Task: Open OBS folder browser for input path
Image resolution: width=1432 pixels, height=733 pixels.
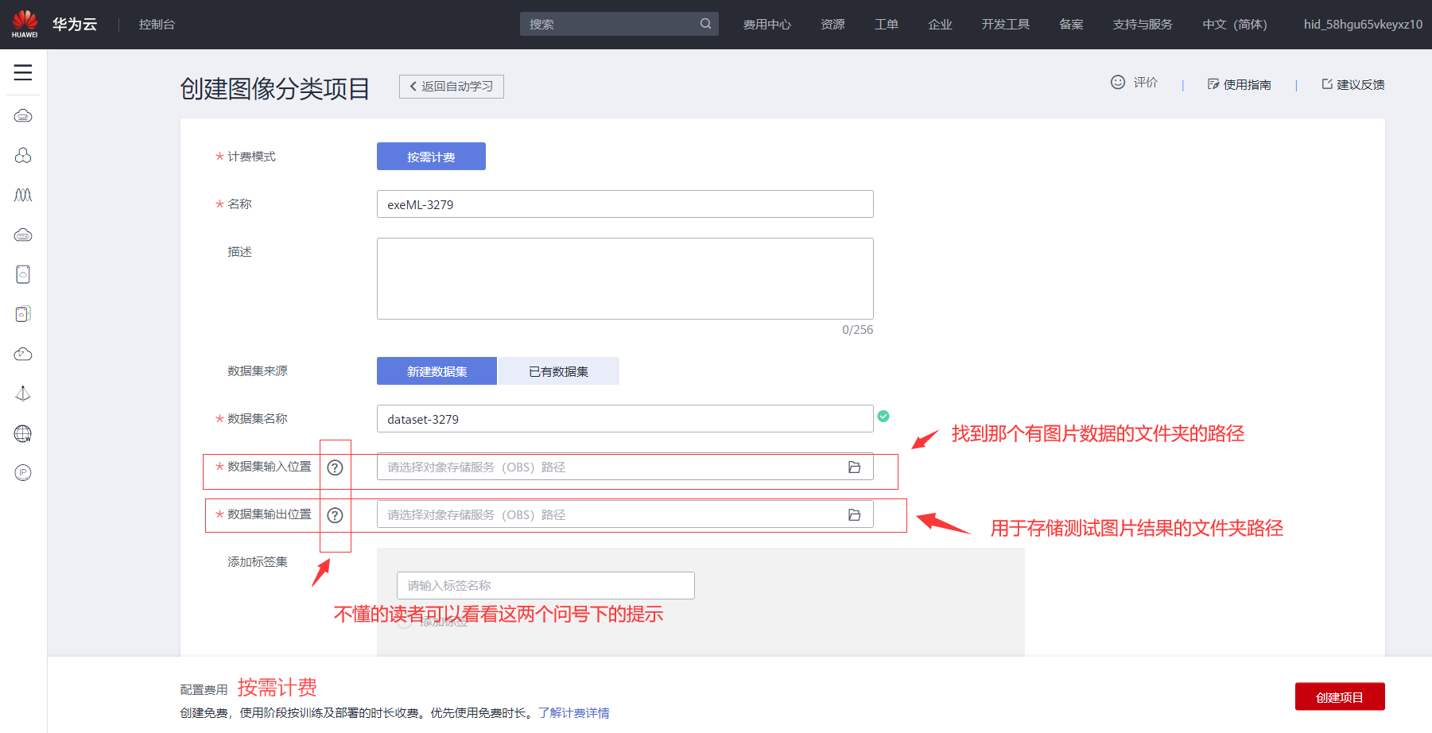Action: coord(855,467)
